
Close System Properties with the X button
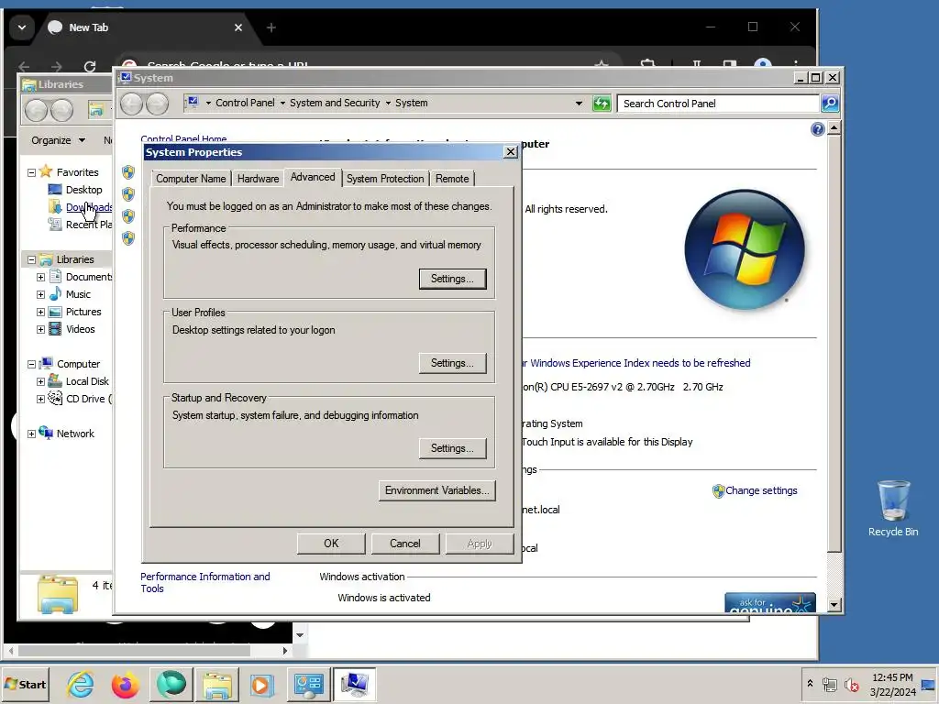[x=510, y=152]
